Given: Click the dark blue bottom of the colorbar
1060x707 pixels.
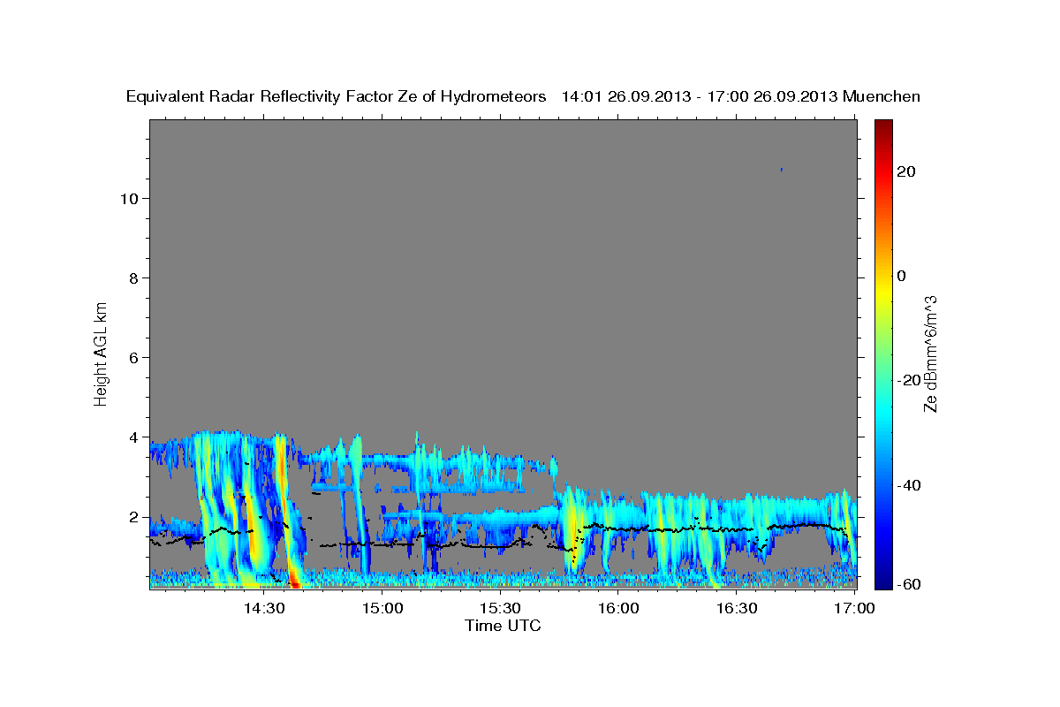Looking at the screenshot, I should (x=883, y=581).
